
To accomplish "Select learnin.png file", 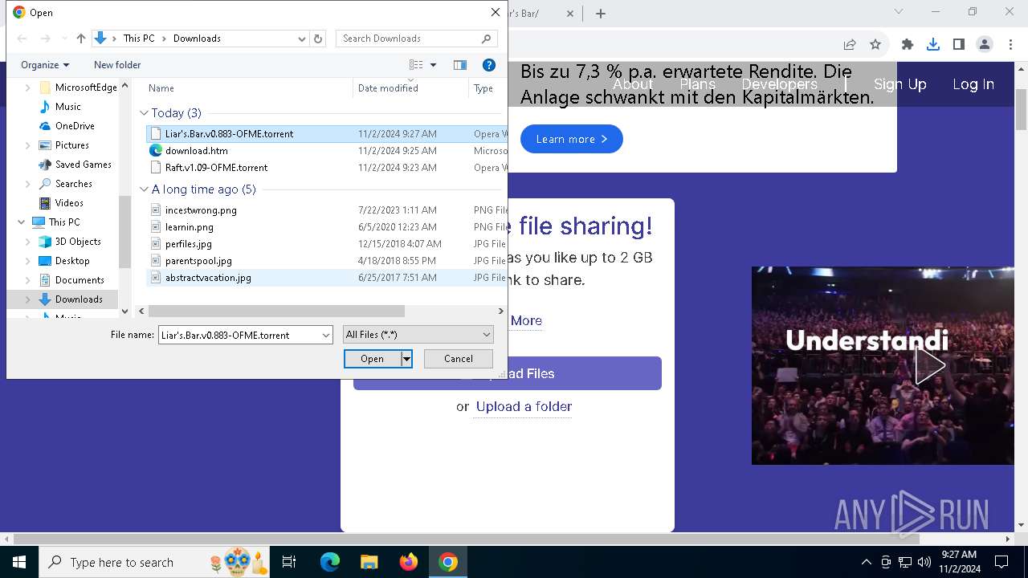I will point(190,227).
